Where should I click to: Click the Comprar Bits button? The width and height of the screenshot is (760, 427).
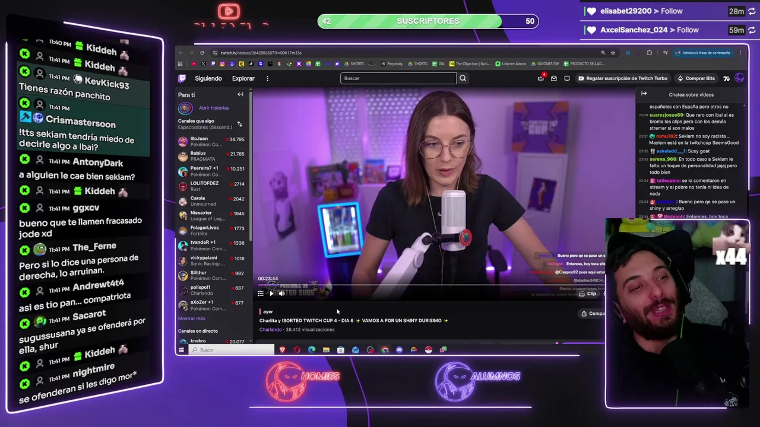[696, 78]
